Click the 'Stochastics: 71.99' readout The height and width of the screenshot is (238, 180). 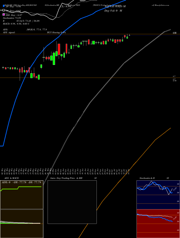coord(12,18)
